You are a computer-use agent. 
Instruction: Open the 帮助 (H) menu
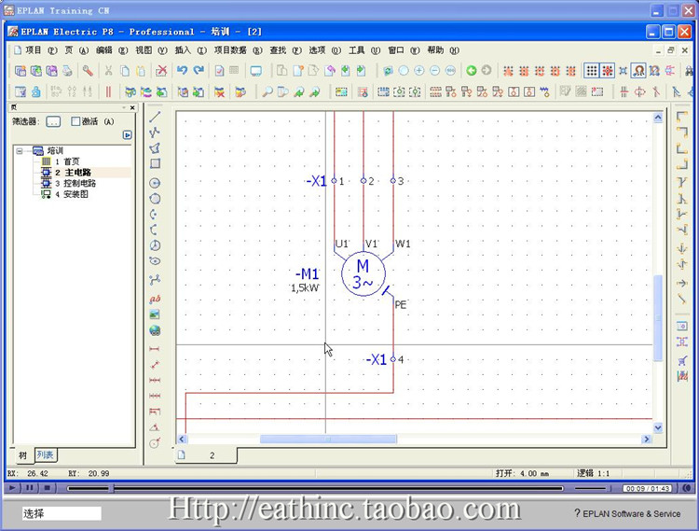[443, 50]
